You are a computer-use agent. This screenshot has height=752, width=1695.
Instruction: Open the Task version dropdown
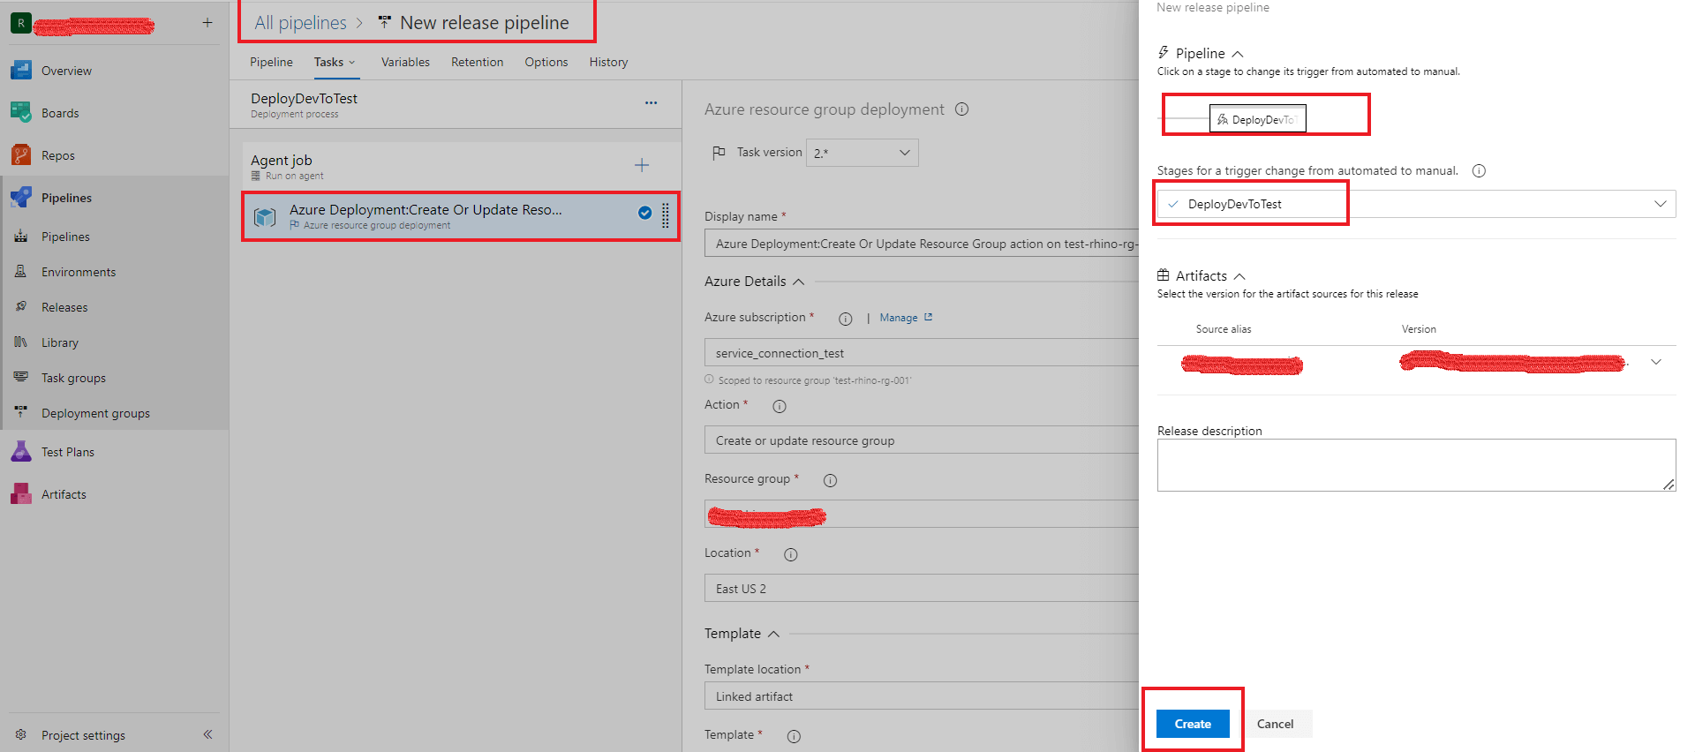[862, 153]
